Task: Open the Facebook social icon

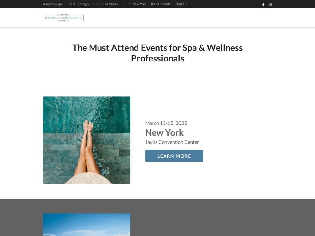Action: [263, 5]
